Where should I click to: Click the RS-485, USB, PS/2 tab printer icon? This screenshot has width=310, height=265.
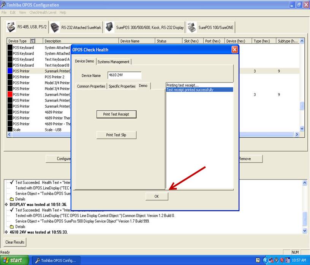tap(11, 27)
